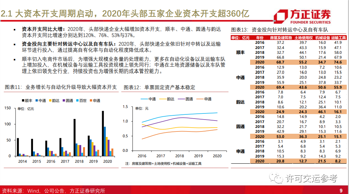Click the 机械设备 column header
349x194 pixels.
[323, 38]
